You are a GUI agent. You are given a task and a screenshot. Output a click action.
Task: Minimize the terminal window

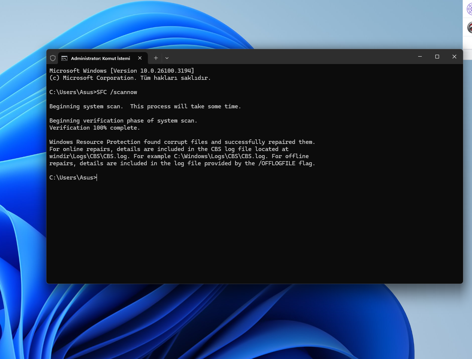[420, 57]
